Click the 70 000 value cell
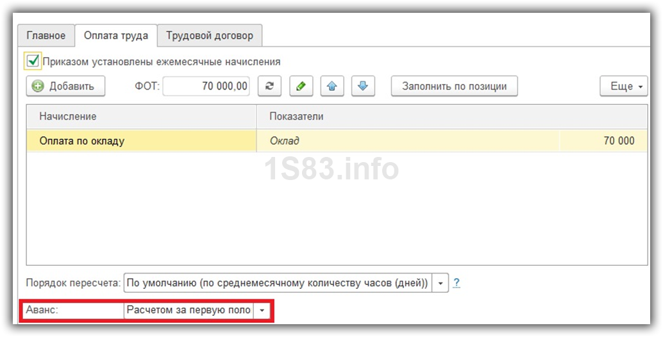Viewport: 663px width, 337px height. point(603,140)
